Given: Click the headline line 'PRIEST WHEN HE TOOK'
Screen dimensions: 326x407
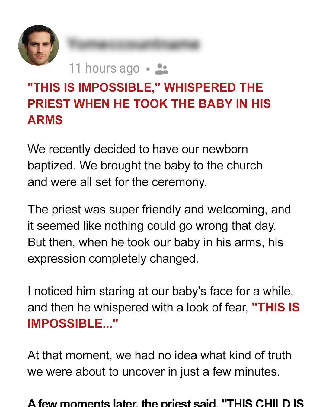Looking at the screenshot, I should click(149, 104).
